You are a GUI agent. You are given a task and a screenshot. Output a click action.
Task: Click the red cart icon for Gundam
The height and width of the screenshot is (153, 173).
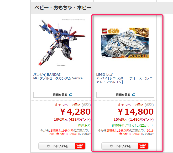point(80,146)
